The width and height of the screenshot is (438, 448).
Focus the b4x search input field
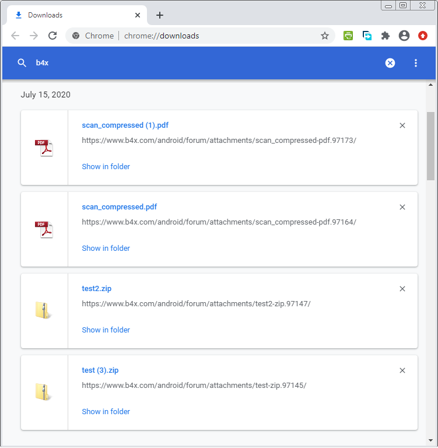pyautogui.click(x=204, y=63)
